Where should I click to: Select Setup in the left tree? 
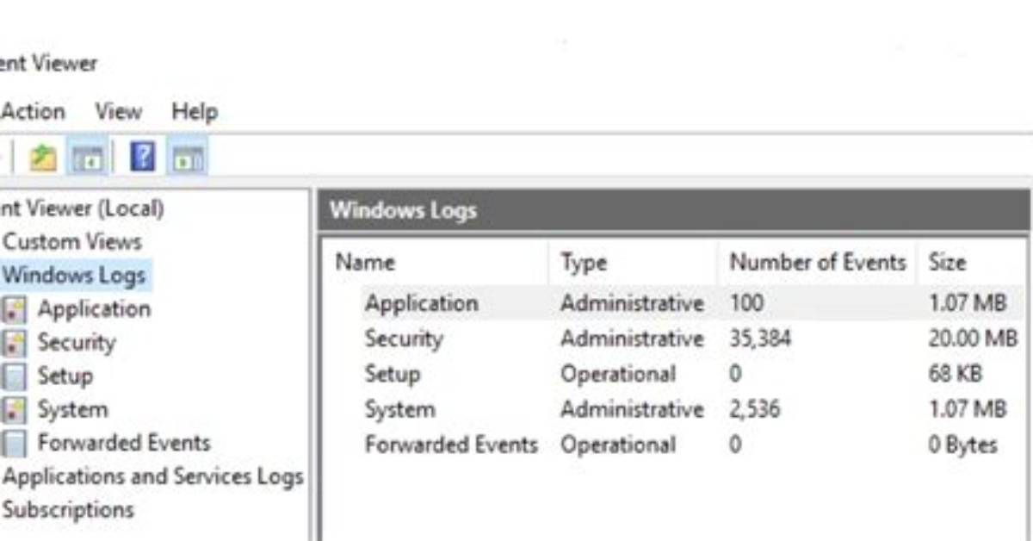point(65,376)
